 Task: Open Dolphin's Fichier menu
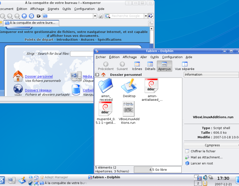pyautogui.click(x=101, y=57)
